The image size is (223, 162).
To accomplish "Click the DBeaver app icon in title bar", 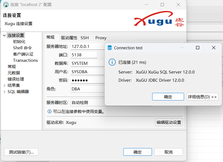I will pos(6,5).
